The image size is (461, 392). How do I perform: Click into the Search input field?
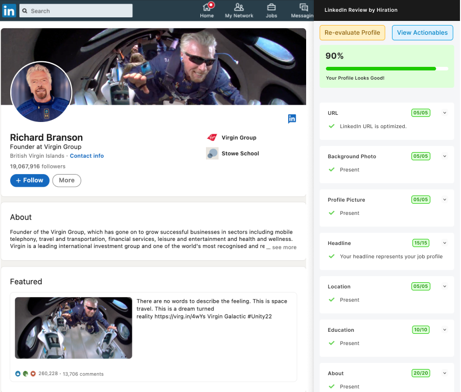pyautogui.click(x=76, y=11)
